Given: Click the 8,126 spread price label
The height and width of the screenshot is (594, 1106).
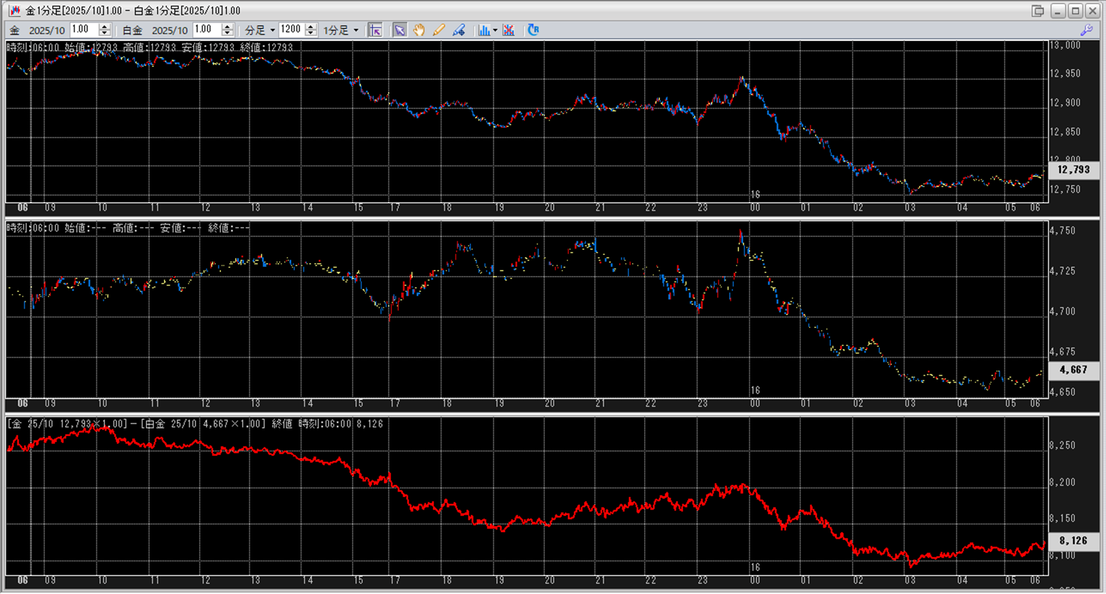Looking at the screenshot, I should point(1073,541).
